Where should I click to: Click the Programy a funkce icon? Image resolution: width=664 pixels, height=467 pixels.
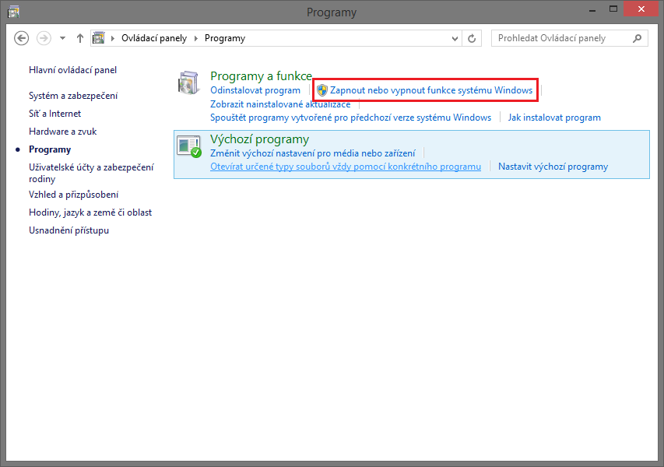tap(188, 82)
